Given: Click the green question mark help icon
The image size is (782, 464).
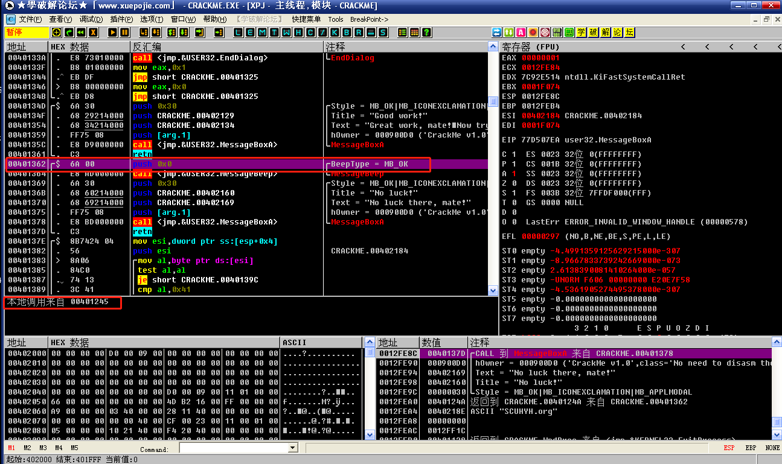Looking at the screenshot, I should (426, 32).
